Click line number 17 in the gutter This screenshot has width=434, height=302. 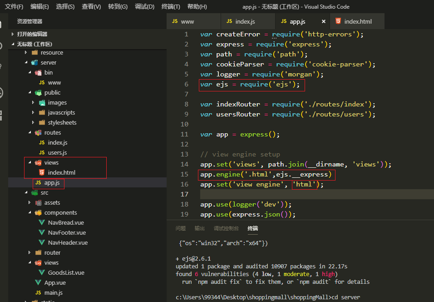click(184, 195)
